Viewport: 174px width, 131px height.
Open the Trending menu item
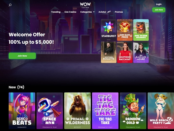[x=56, y=12]
